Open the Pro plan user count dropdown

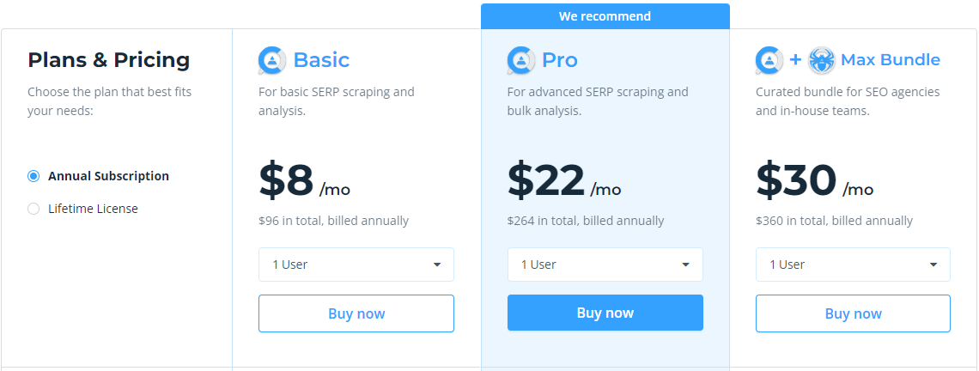pos(605,265)
